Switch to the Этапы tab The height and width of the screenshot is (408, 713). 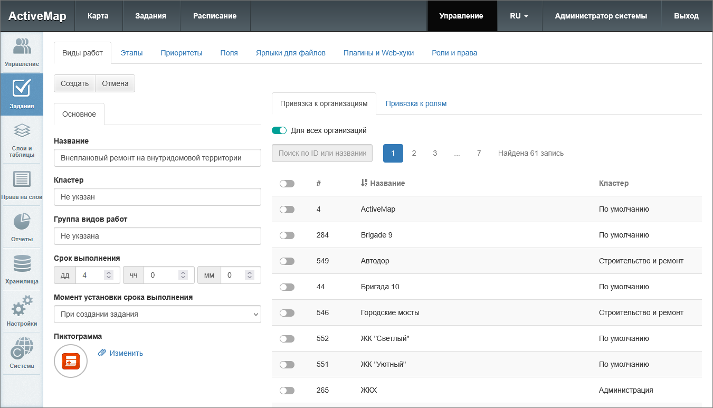[x=131, y=53]
